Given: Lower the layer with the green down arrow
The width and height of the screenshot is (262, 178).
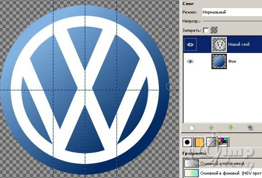Looking at the screenshot, I should coord(230,128).
